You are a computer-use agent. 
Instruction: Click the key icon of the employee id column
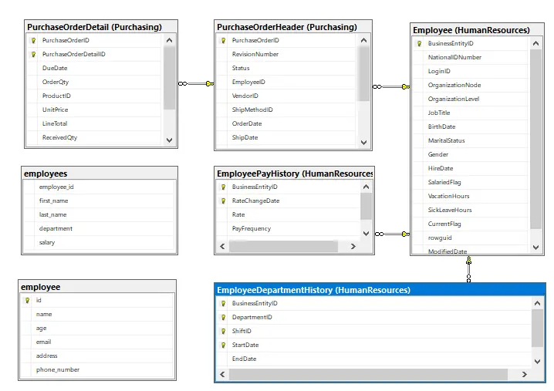click(28, 301)
